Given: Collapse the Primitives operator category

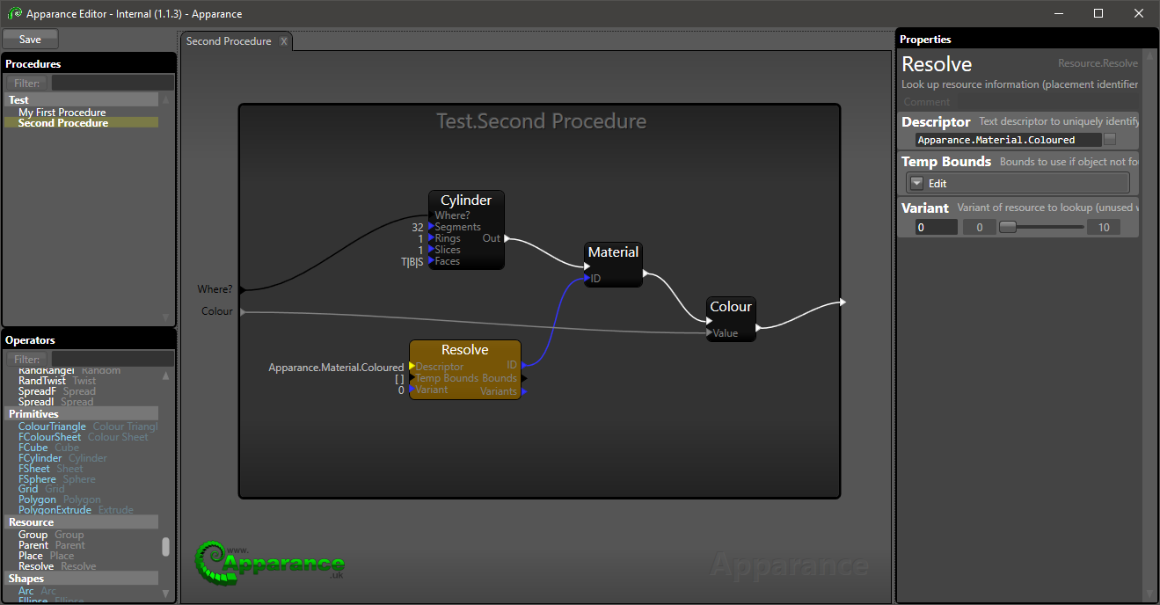Looking at the screenshot, I should 33,413.
